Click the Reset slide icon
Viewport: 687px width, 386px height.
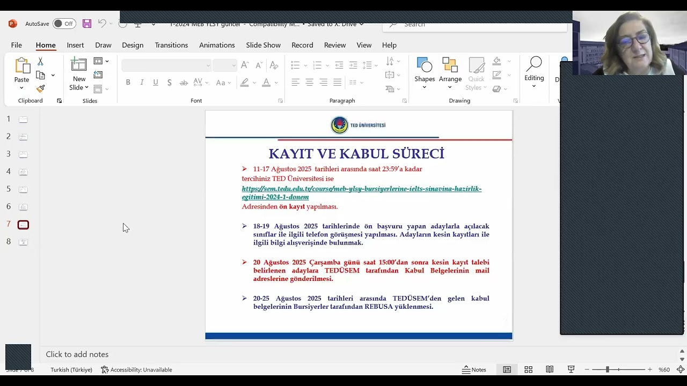click(98, 75)
